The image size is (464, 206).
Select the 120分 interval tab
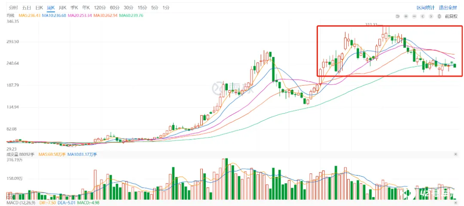point(100,8)
